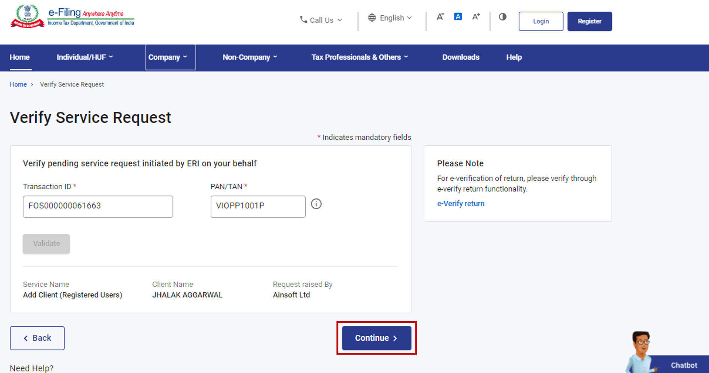Toggle the high contrast mode icon
The width and height of the screenshot is (709, 373).
pos(502,17)
